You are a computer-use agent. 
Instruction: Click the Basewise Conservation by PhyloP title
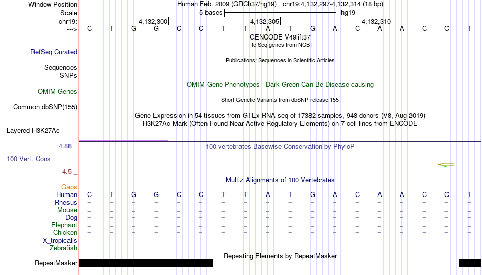tap(280, 147)
